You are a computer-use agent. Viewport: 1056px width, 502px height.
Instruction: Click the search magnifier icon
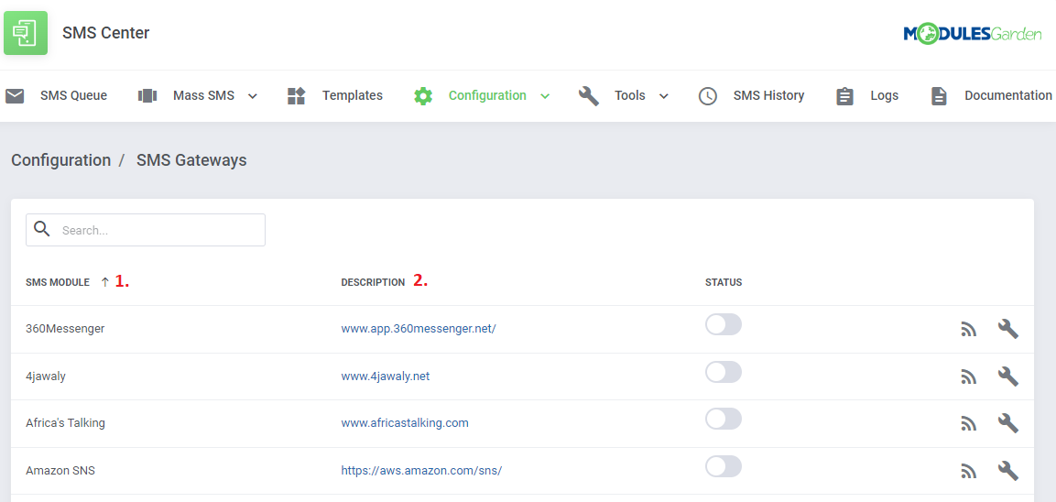click(42, 229)
